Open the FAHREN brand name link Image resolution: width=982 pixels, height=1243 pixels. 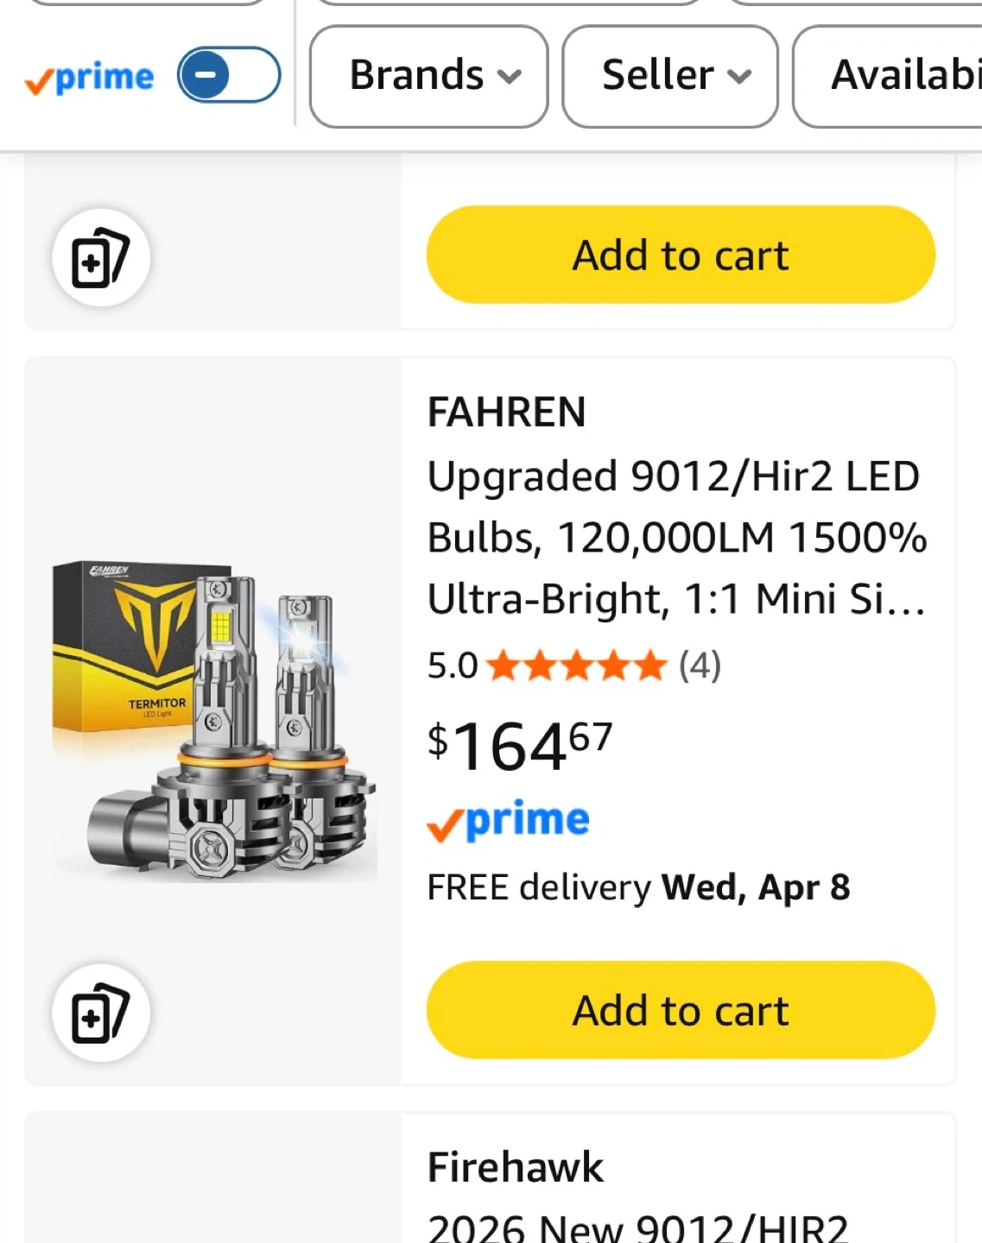pos(507,412)
